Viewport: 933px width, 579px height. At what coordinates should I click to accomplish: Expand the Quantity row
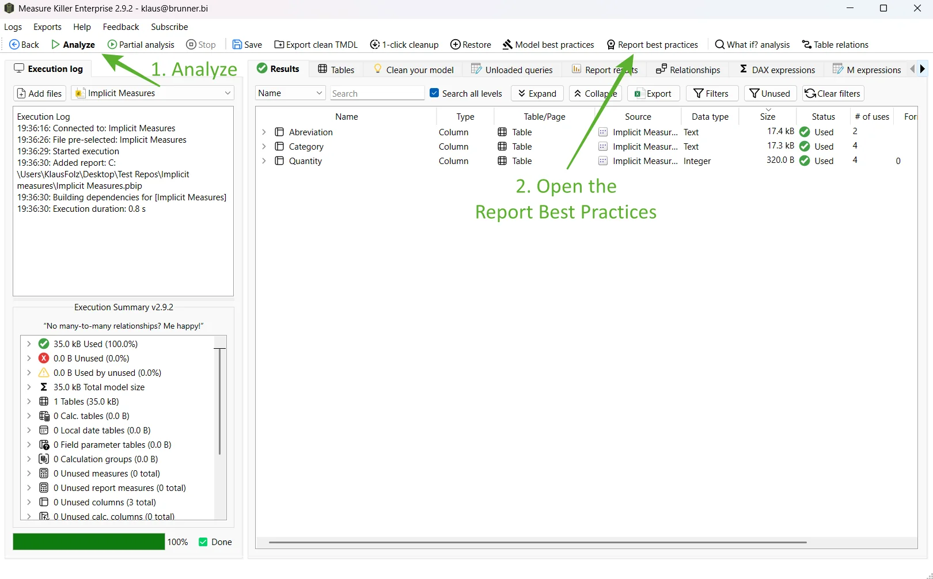(264, 161)
